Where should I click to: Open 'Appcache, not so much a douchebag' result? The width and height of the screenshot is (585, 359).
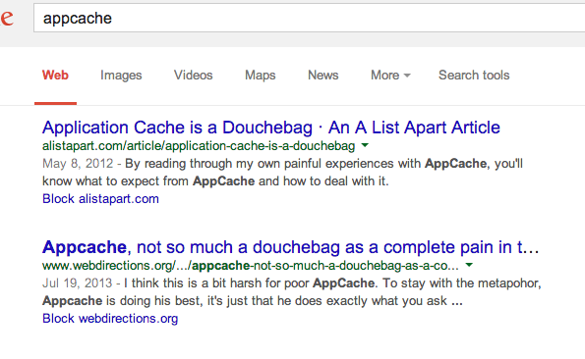291,247
